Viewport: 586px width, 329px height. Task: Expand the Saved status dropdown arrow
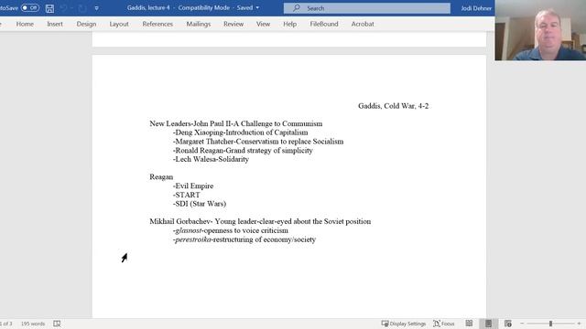click(257, 8)
